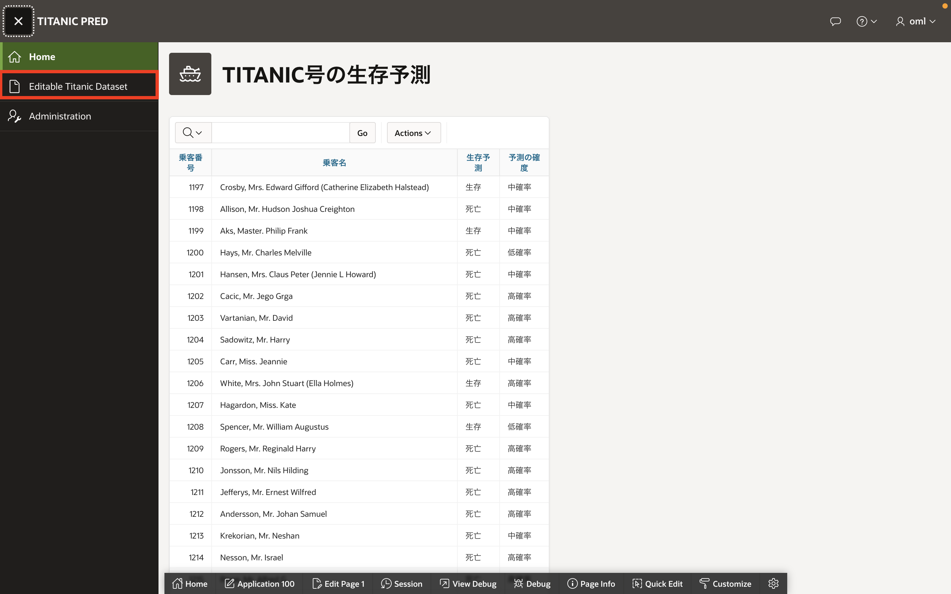Viewport: 951px width, 594px height.
Task: Open the Session developer toolbar option
Action: tap(402, 584)
